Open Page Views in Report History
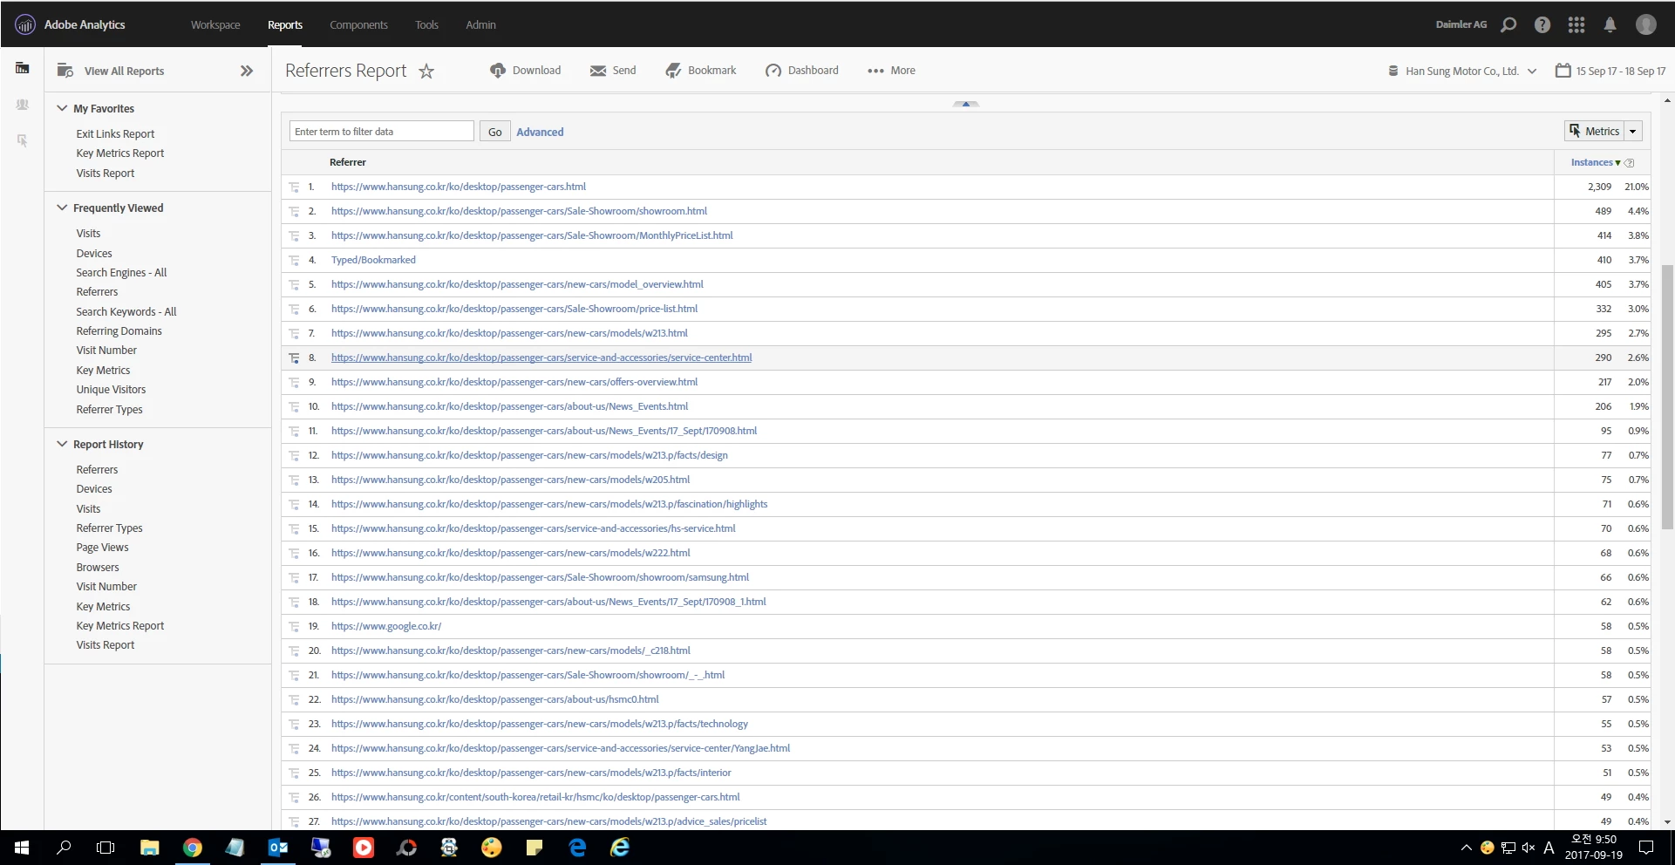The width and height of the screenshot is (1675, 865). 102,547
